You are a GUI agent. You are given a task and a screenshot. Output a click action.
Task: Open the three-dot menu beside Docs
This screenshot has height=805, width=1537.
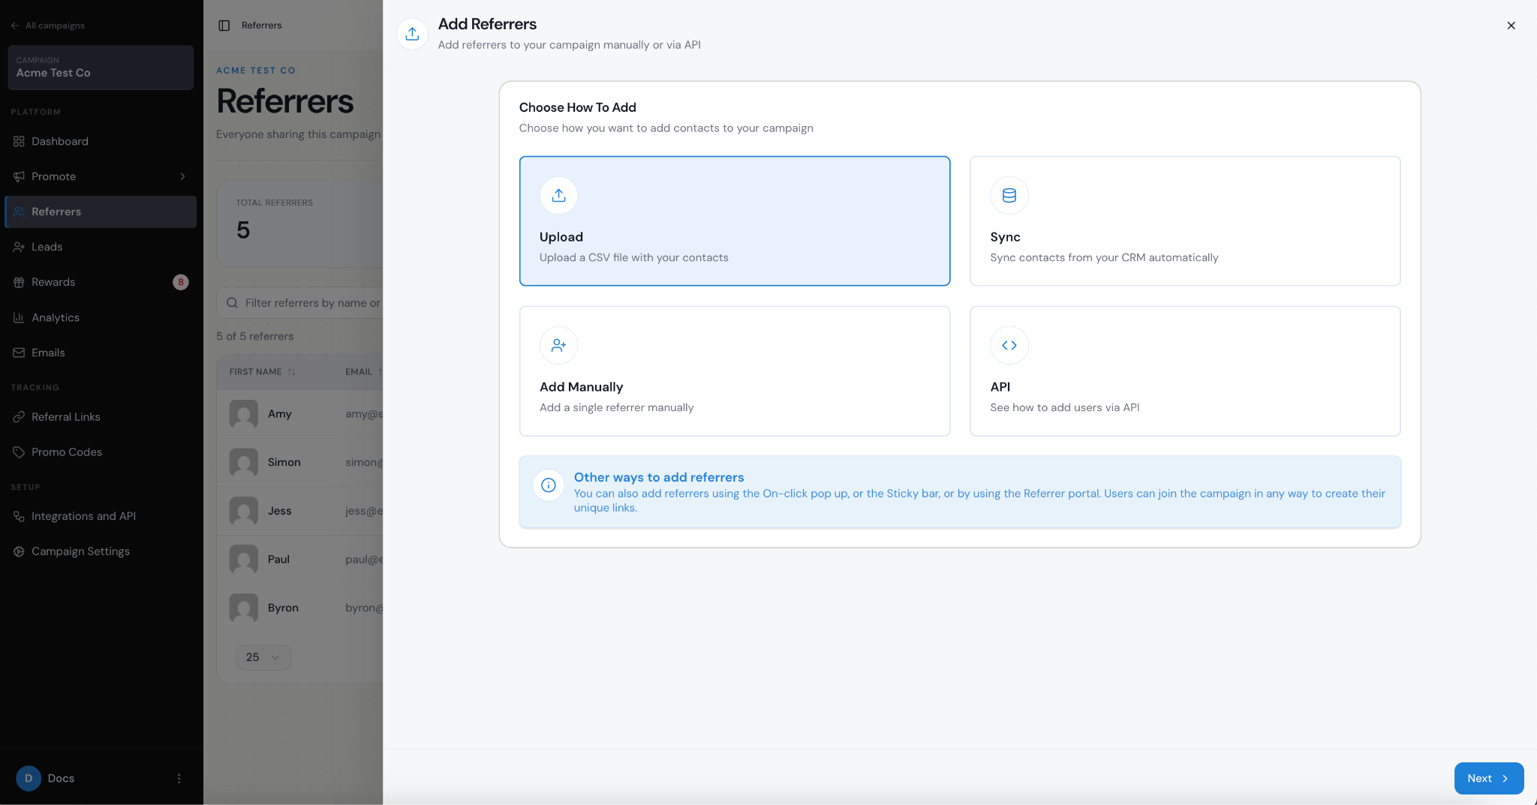(x=179, y=778)
